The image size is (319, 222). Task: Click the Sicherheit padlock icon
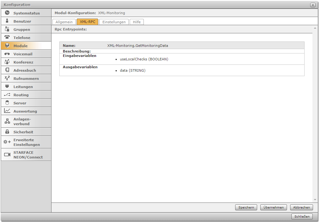7,132
